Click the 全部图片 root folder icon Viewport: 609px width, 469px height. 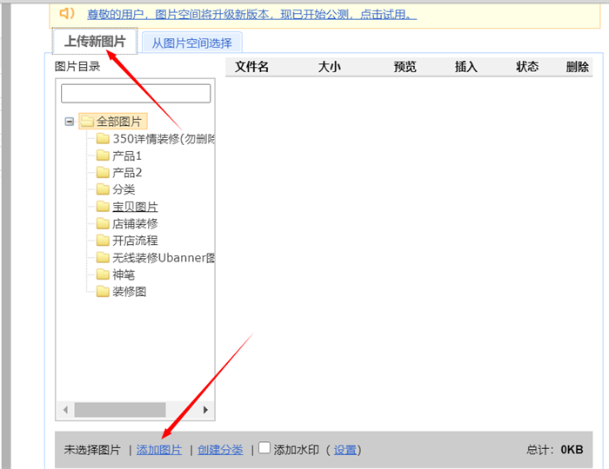[x=87, y=122]
